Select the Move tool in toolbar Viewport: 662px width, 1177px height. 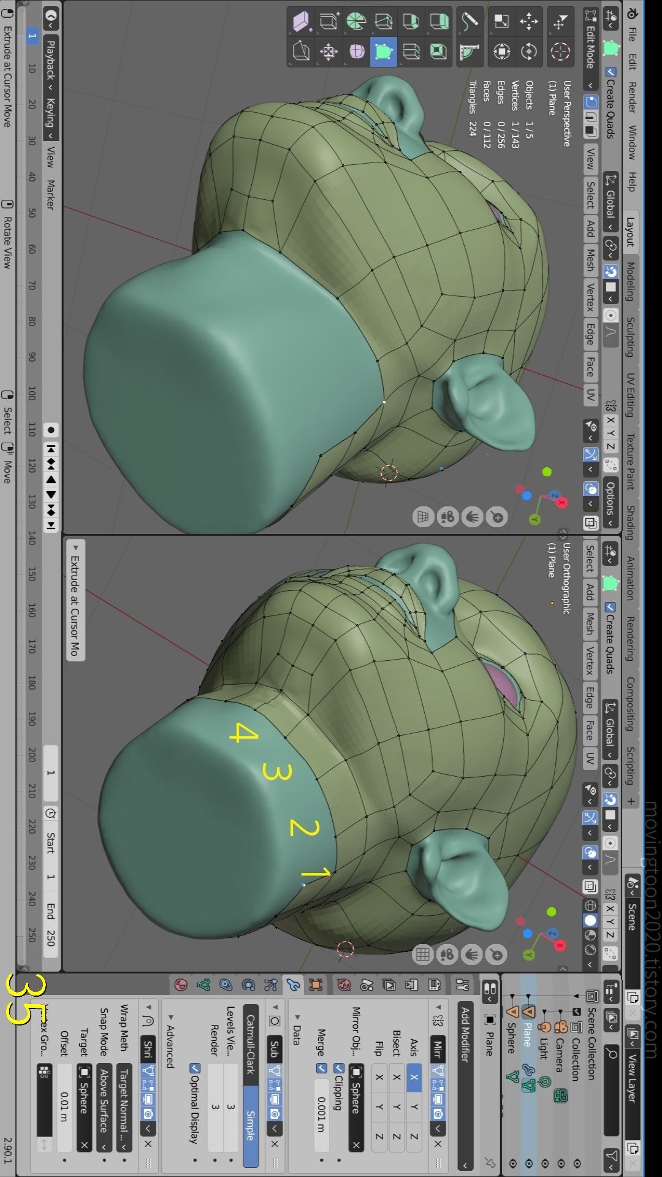tap(528, 21)
